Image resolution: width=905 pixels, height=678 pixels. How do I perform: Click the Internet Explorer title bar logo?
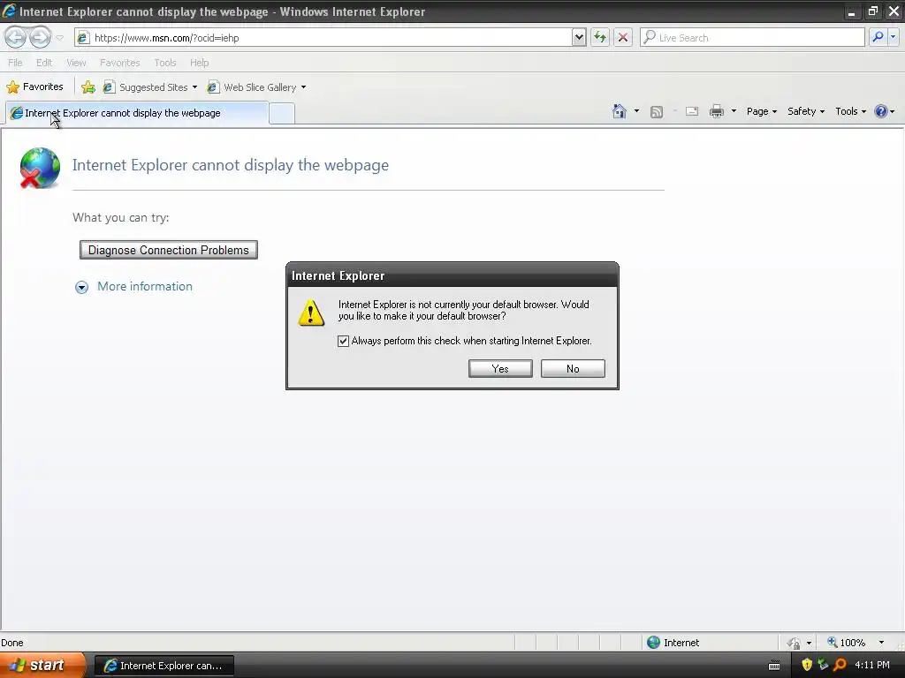(9, 11)
